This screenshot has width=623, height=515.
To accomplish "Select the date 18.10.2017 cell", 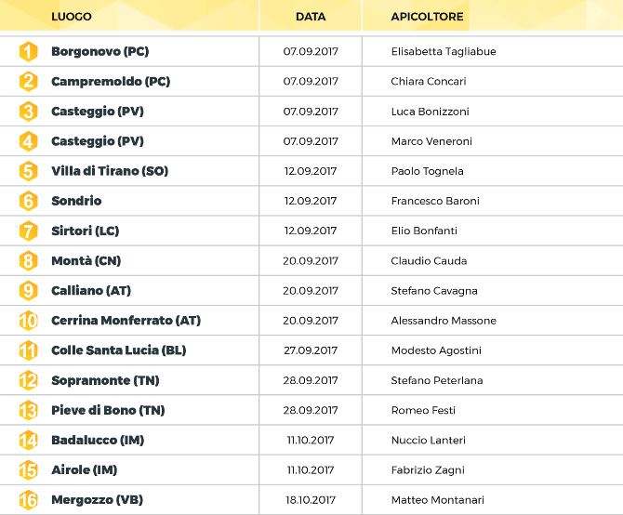I will (x=311, y=500).
